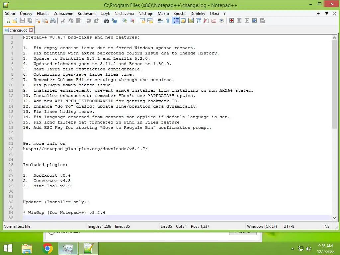Cut selection with scissors icon

pos(63,21)
